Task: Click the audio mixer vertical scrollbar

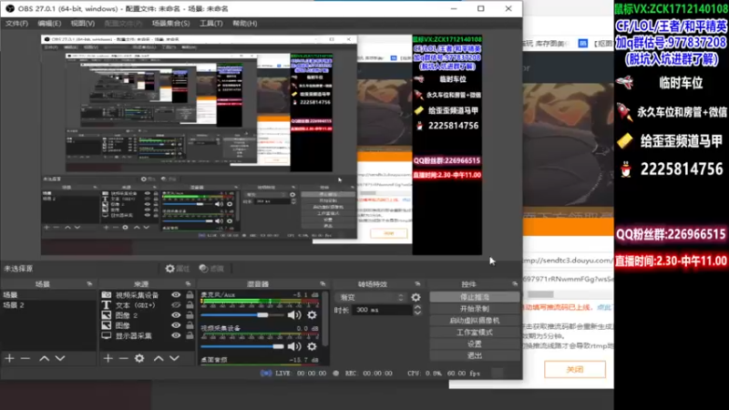Action: pyautogui.click(x=325, y=318)
